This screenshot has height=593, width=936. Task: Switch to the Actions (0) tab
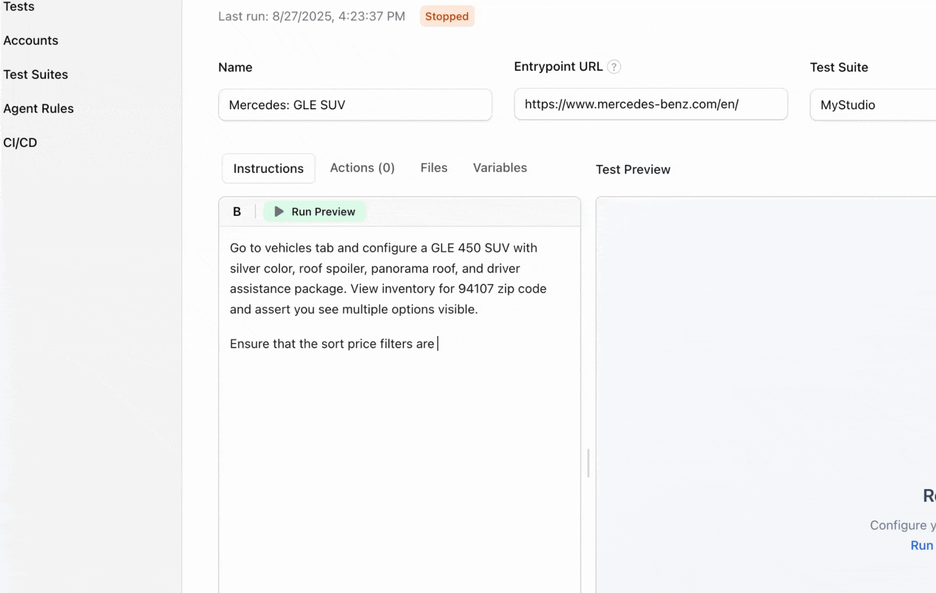click(362, 168)
